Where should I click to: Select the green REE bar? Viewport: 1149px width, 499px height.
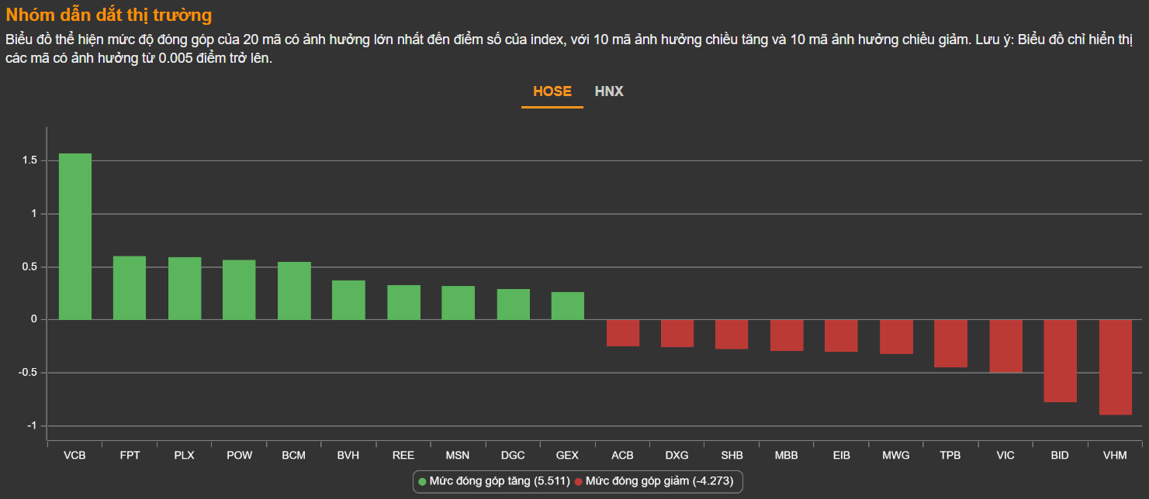tap(403, 302)
